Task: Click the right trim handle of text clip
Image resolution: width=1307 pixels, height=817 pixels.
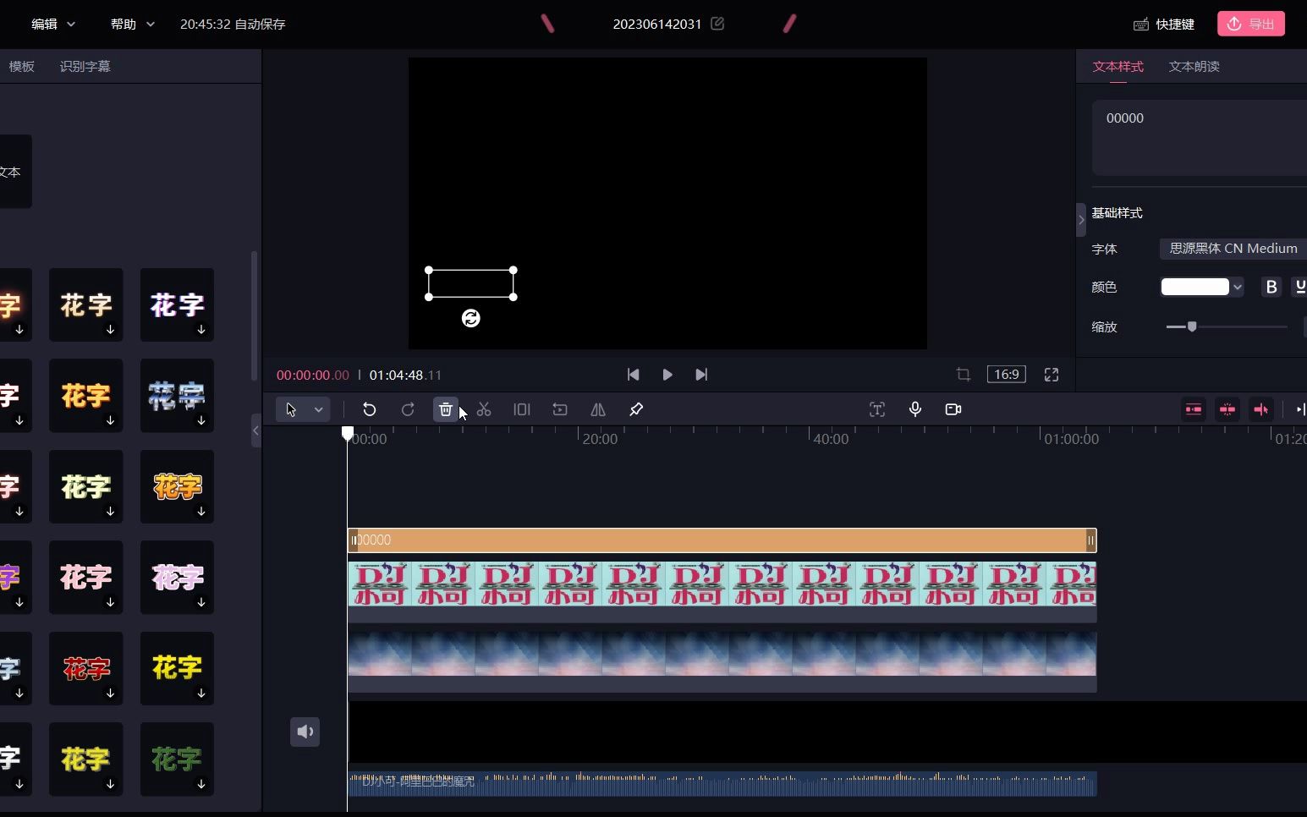Action: [x=1091, y=540]
